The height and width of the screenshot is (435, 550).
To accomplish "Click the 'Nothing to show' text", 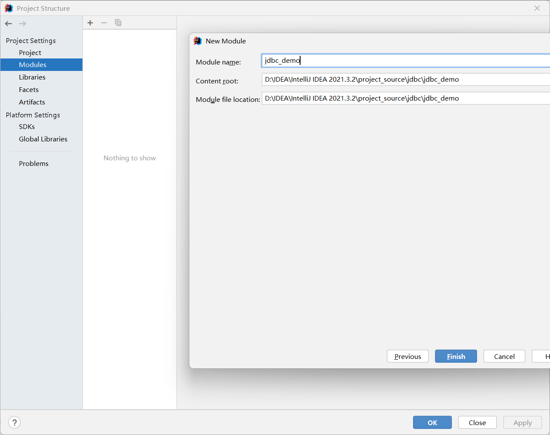I will (130, 158).
